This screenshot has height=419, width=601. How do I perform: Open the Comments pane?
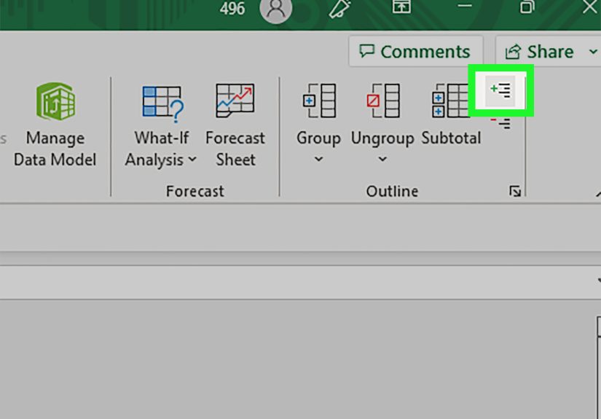coord(415,51)
